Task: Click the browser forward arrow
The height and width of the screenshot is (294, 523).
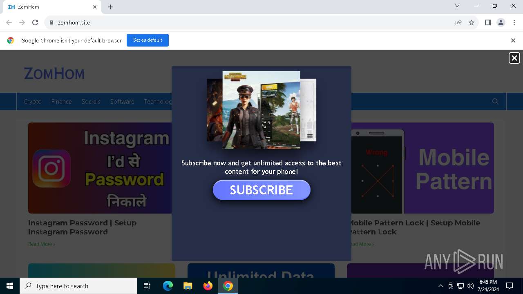Action: pos(22,22)
